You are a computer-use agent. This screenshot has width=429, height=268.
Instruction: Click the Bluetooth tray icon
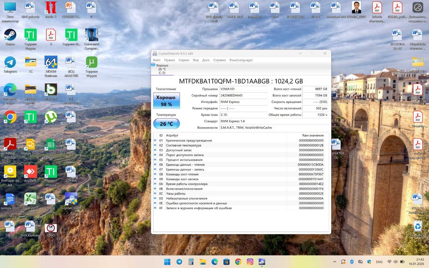(352, 262)
